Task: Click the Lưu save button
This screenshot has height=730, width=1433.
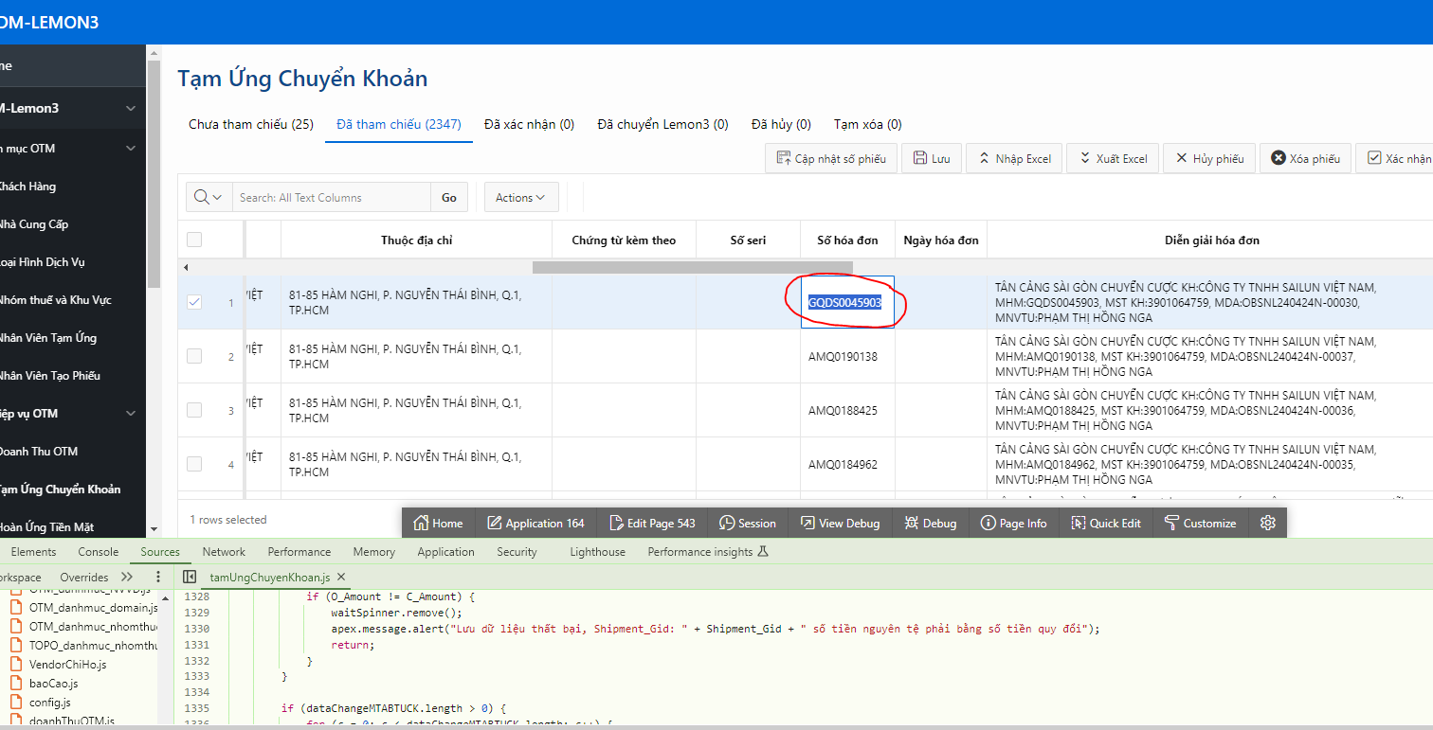Action: click(x=931, y=157)
